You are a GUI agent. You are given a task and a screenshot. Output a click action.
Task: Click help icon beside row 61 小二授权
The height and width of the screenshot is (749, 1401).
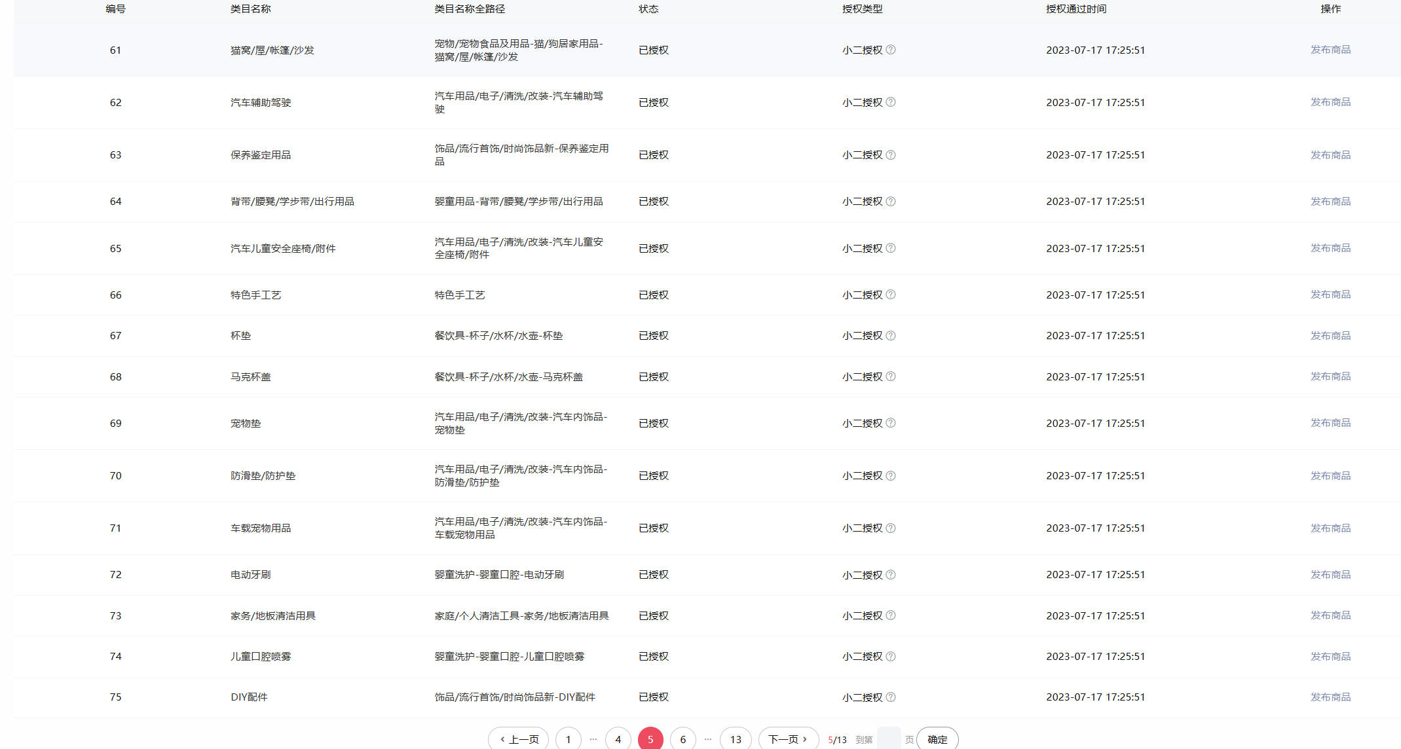(x=891, y=50)
